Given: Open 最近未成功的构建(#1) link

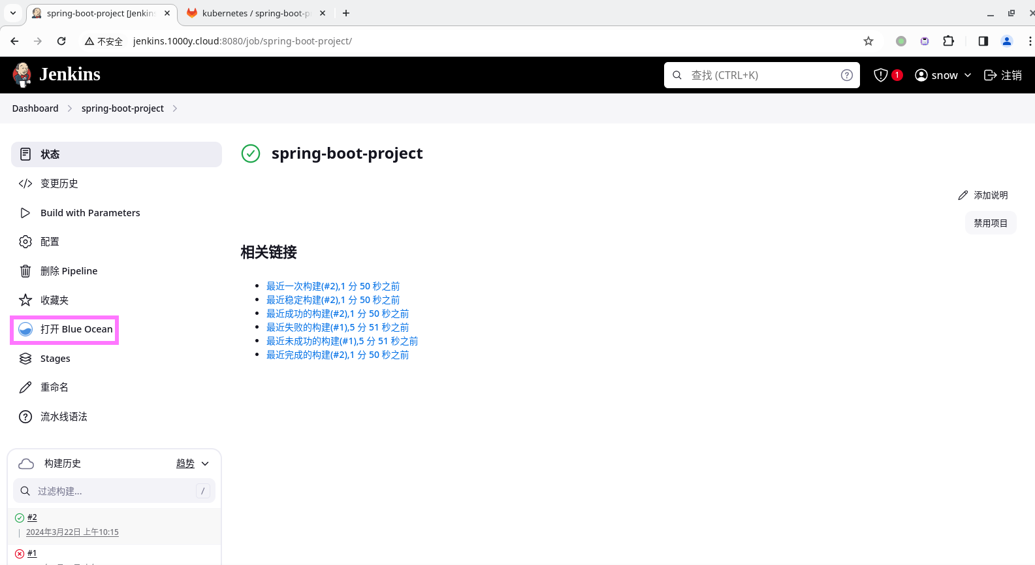Looking at the screenshot, I should coord(342,341).
